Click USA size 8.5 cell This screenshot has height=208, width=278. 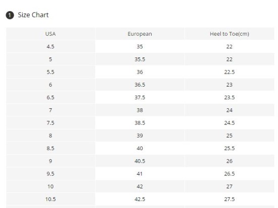coord(51,148)
